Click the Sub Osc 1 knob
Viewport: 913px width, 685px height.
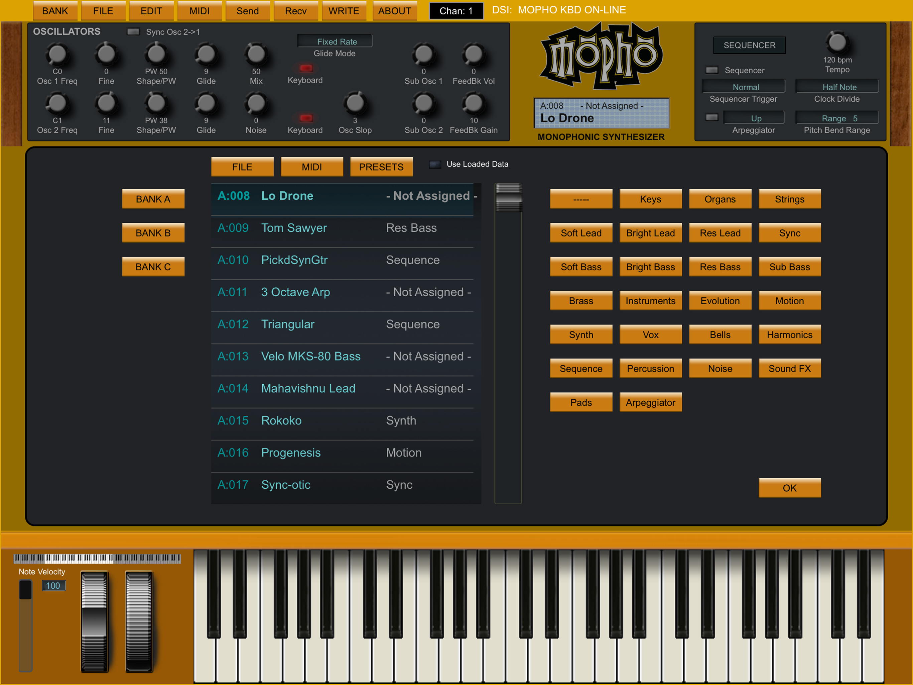click(423, 54)
